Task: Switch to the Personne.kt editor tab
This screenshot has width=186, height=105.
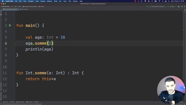Action: 25,9
